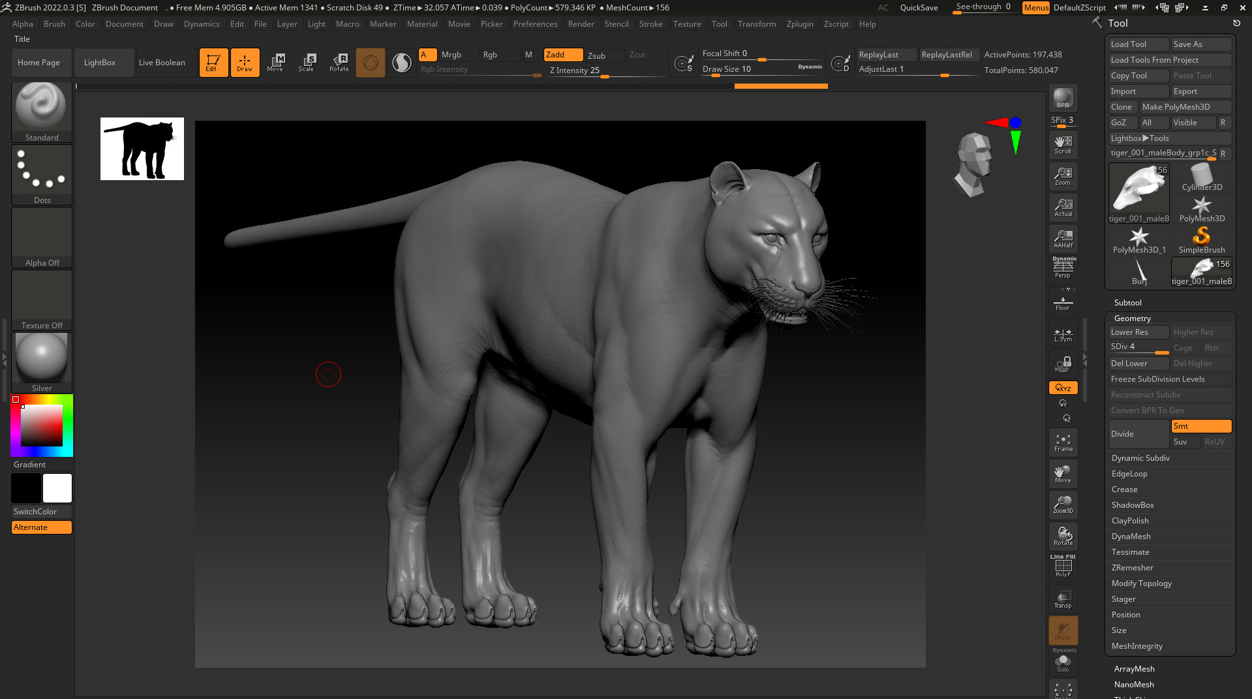Viewport: 1252px width, 699px height.
Task: Click the right-shelf Move view icon
Action: click(1063, 474)
